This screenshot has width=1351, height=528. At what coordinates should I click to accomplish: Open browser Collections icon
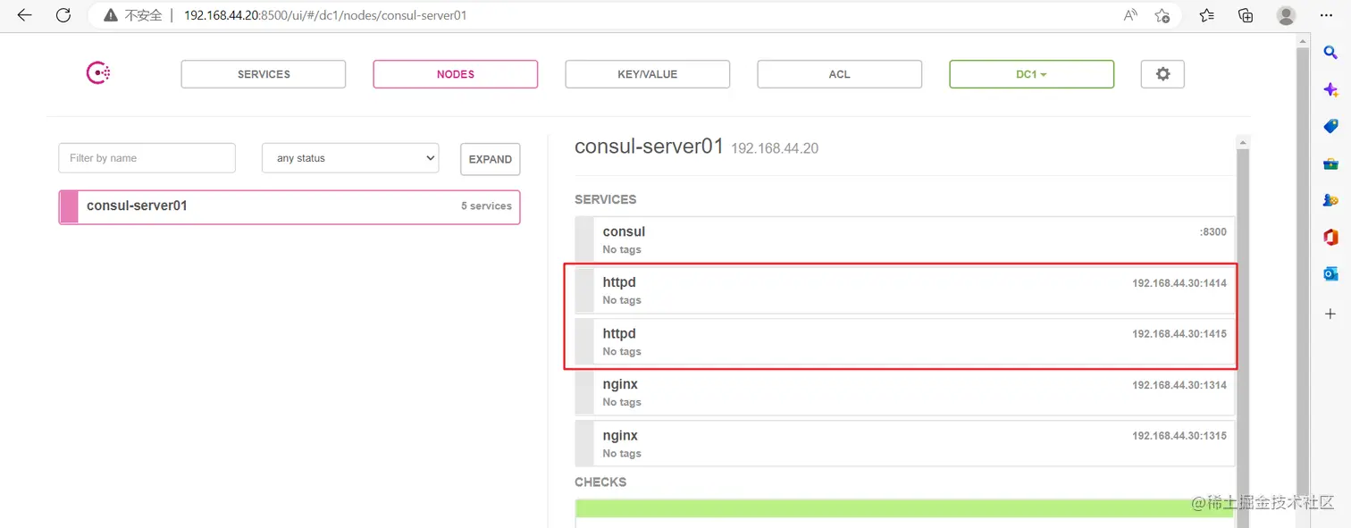[1246, 15]
